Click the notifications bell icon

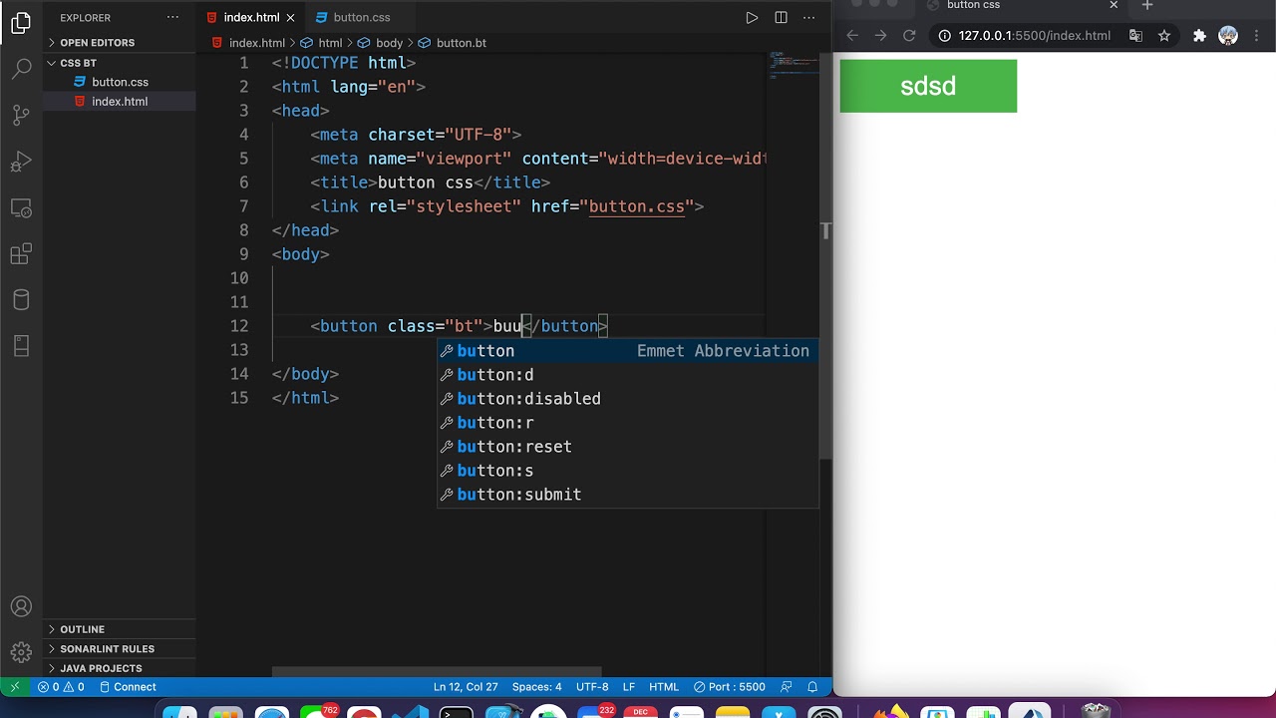[x=812, y=687]
